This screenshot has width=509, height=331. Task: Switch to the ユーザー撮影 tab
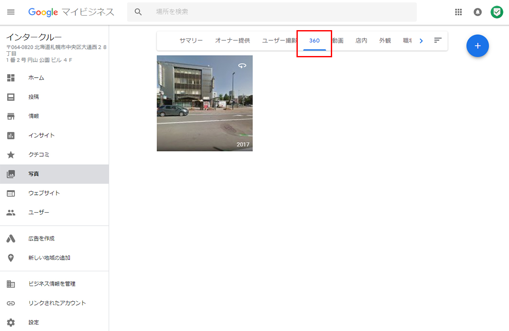(x=280, y=41)
